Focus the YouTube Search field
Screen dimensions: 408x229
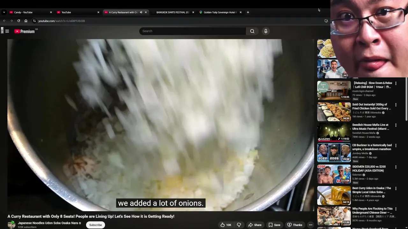coord(193,31)
